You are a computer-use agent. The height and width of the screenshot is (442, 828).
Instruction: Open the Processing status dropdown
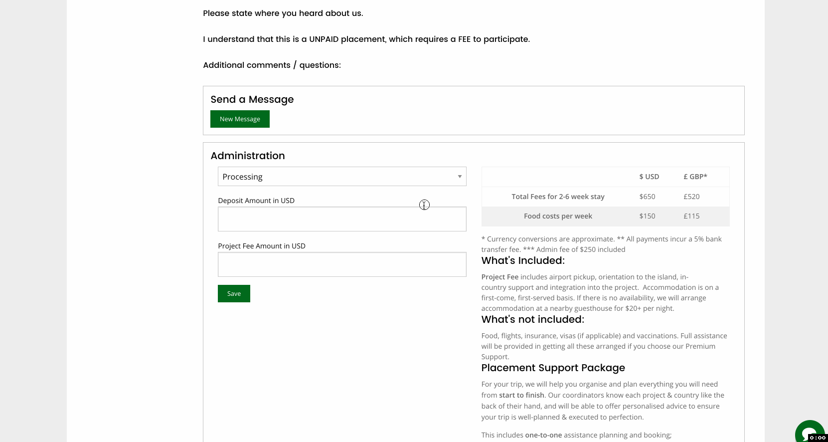click(x=342, y=177)
